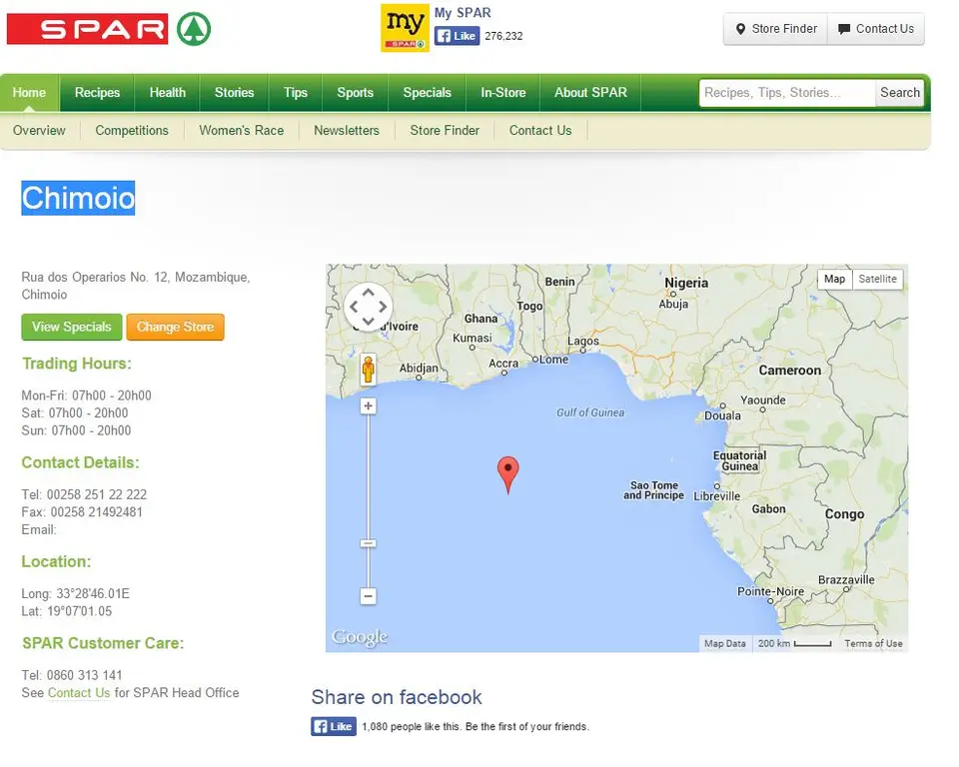Open the map Terms of Use link

(873, 644)
